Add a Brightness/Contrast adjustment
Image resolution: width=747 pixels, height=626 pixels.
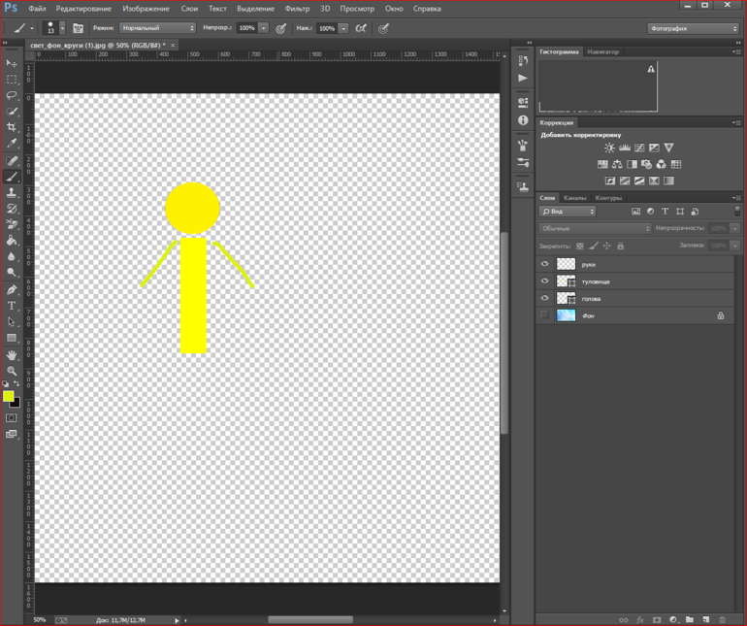[x=609, y=148]
